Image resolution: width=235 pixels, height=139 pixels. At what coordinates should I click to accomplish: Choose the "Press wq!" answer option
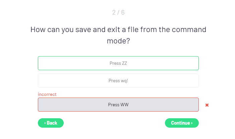click(x=118, y=81)
